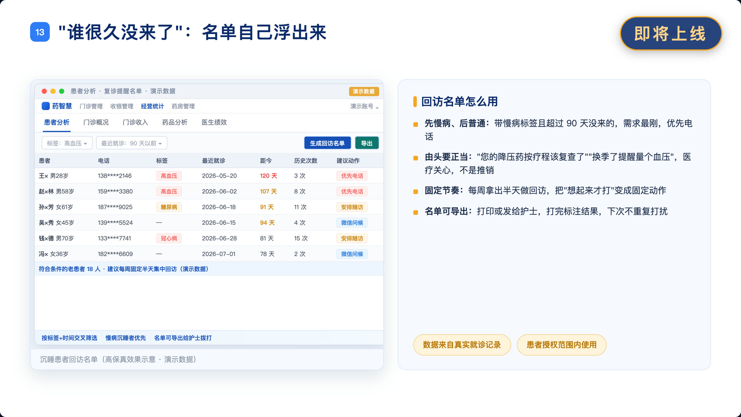Click date 2026-06-28
Image resolution: width=741 pixels, height=417 pixels.
pyautogui.click(x=219, y=239)
